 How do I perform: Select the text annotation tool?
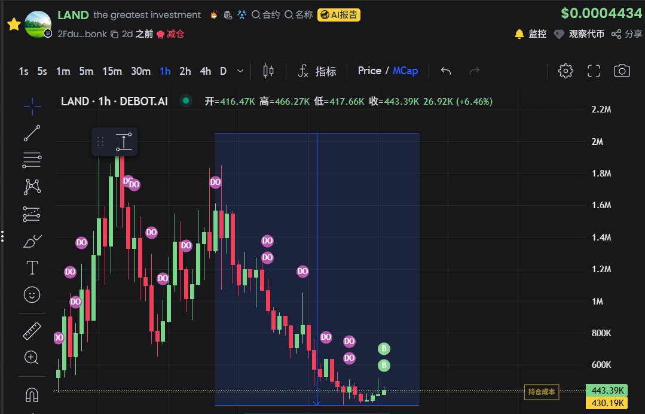32,268
